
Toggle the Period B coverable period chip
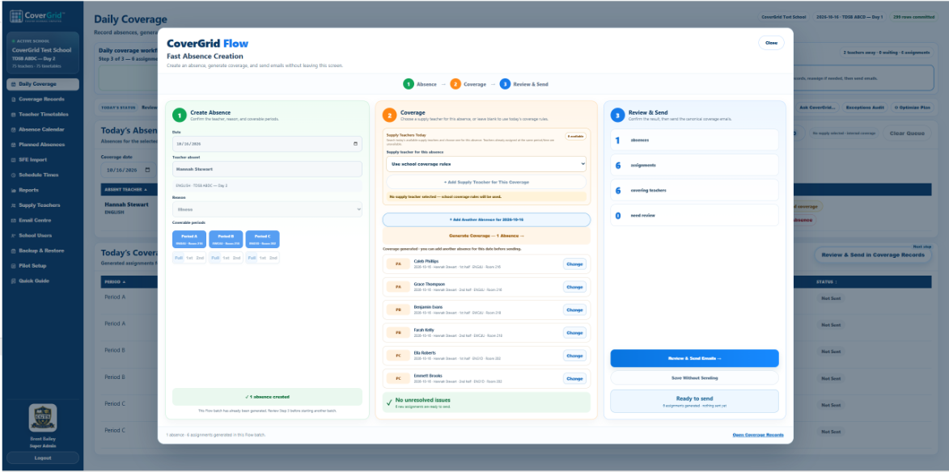click(226, 239)
